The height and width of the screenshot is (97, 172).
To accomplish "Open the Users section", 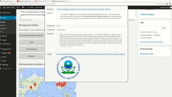I will (x=4, y=57).
